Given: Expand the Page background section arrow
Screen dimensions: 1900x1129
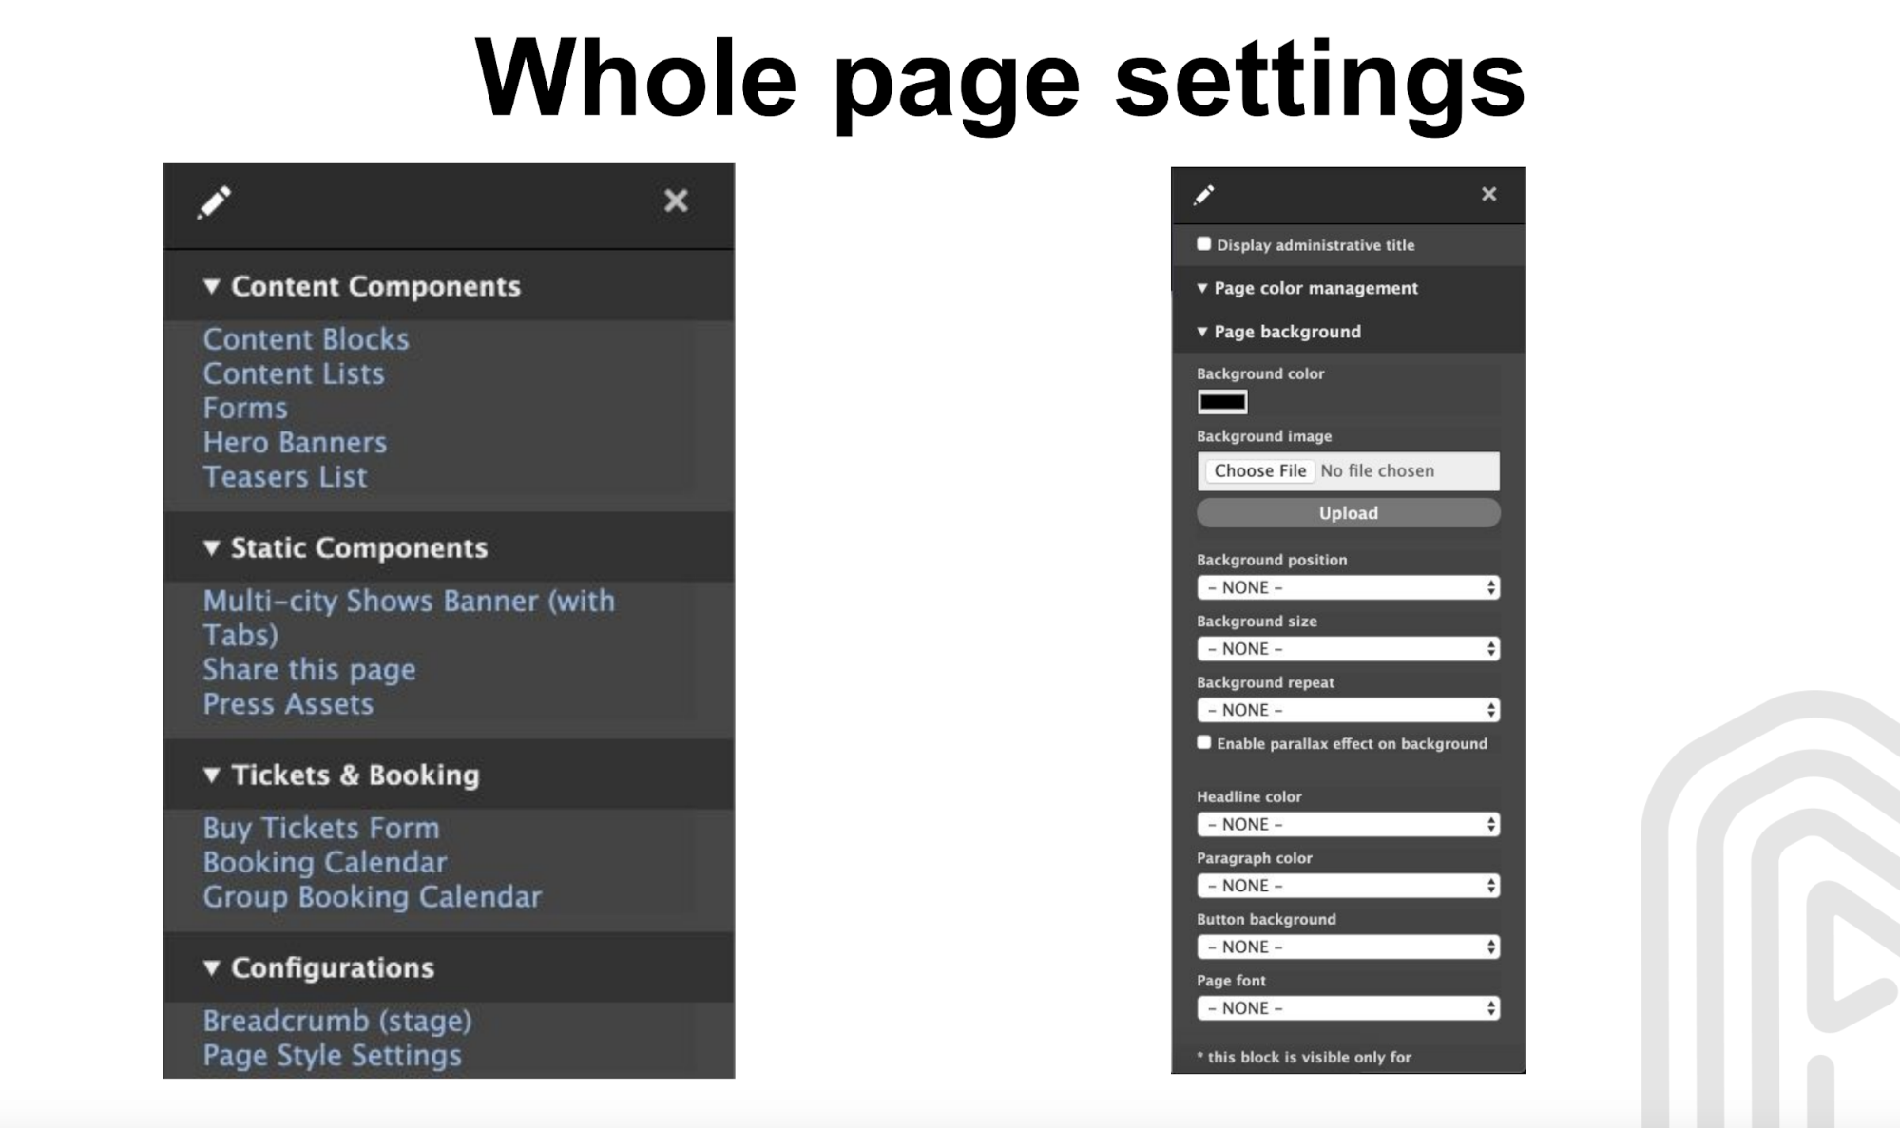Looking at the screenshot, I should coord(1205,331).
